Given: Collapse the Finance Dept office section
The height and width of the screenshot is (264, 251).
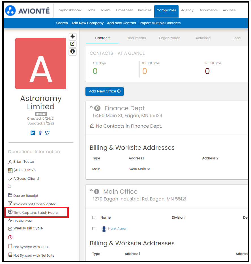Looking at the screenshot, I should click(91, 107).
